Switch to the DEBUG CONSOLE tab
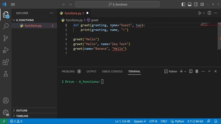This screenshot has height=124, width=221. [x=112, y=71]
